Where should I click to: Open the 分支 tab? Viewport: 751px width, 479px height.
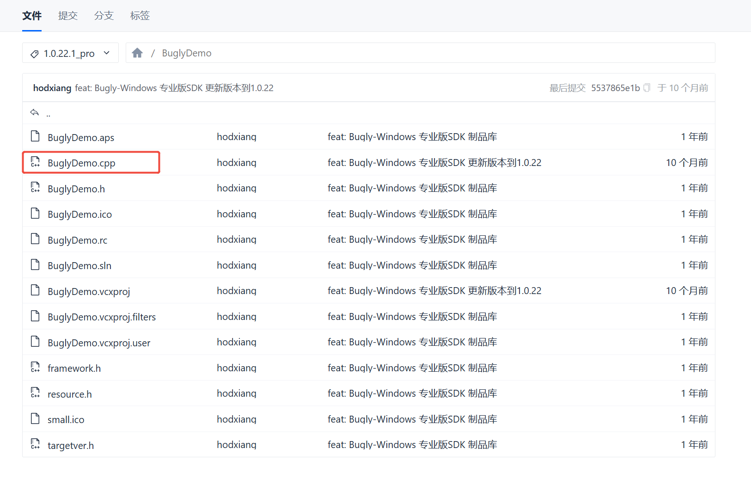[x=104, y=16]
